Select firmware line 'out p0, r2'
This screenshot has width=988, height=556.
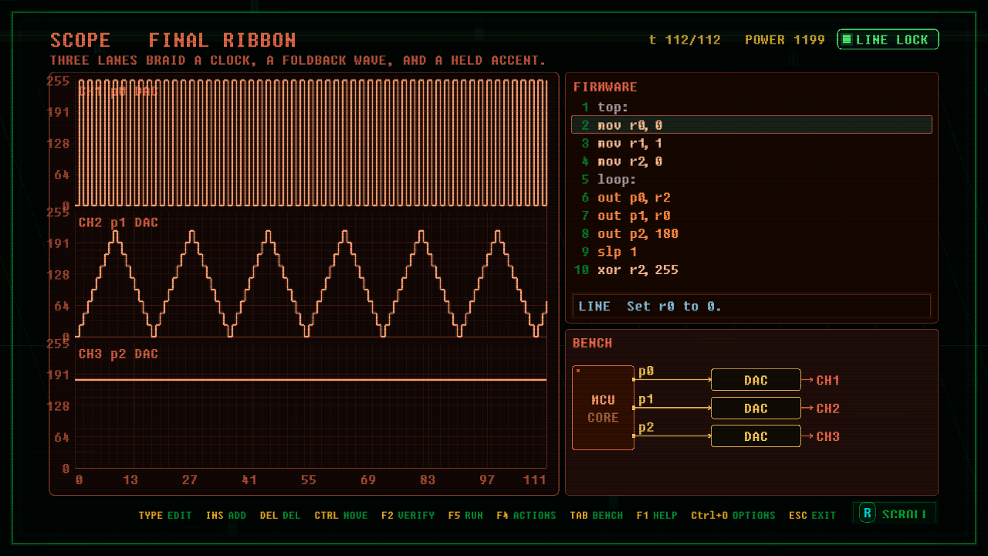coord(752,197)
